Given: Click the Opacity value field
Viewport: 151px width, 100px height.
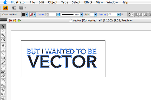Looking at the screenshot, I should coord(112,14).
